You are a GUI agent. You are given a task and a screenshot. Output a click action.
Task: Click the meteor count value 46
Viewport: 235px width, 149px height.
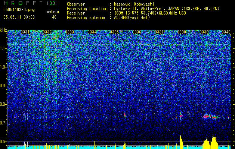(x=54, y=17)
